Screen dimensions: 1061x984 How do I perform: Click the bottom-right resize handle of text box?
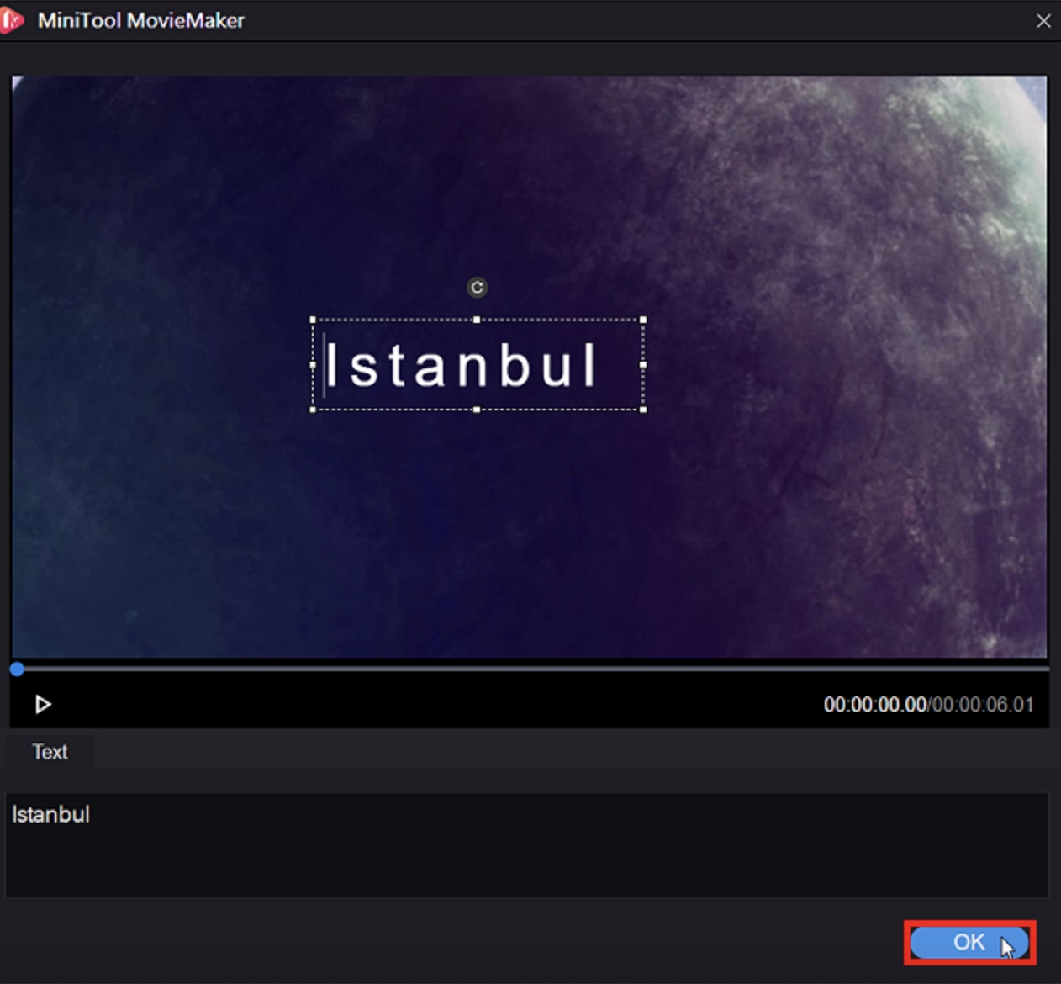[643, 410]
